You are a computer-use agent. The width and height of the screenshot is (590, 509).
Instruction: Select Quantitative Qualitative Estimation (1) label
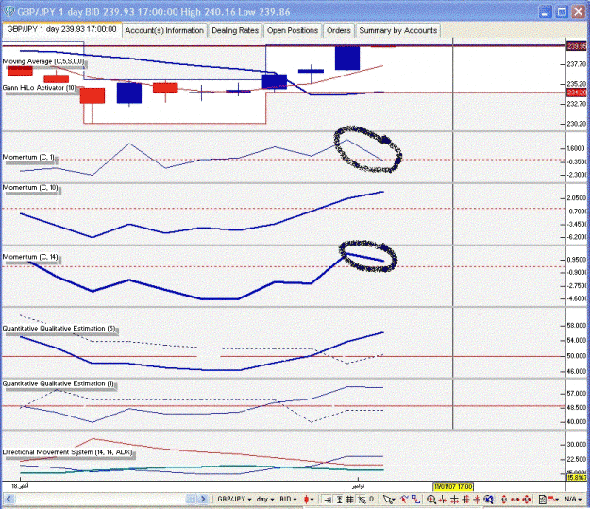(x=59, y=383)
